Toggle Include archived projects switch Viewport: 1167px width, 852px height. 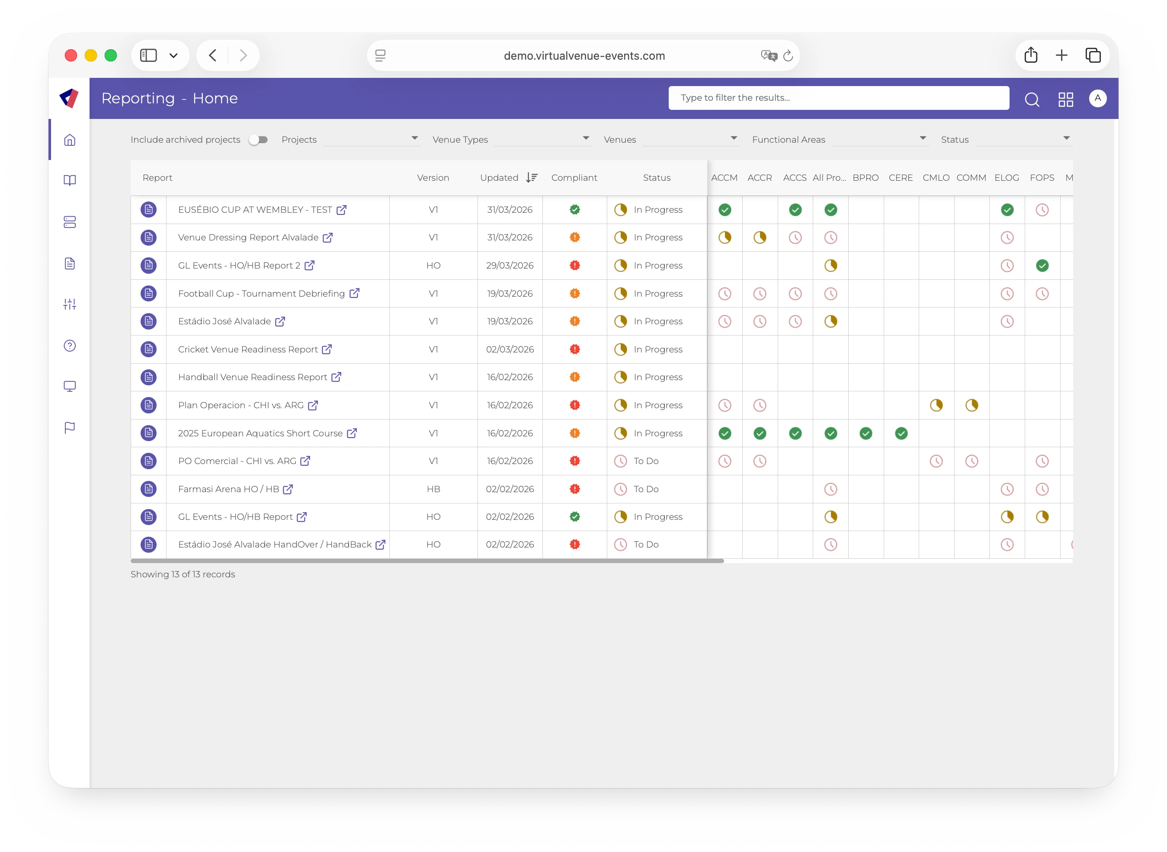pyautogui.click(x=258, y=140)
